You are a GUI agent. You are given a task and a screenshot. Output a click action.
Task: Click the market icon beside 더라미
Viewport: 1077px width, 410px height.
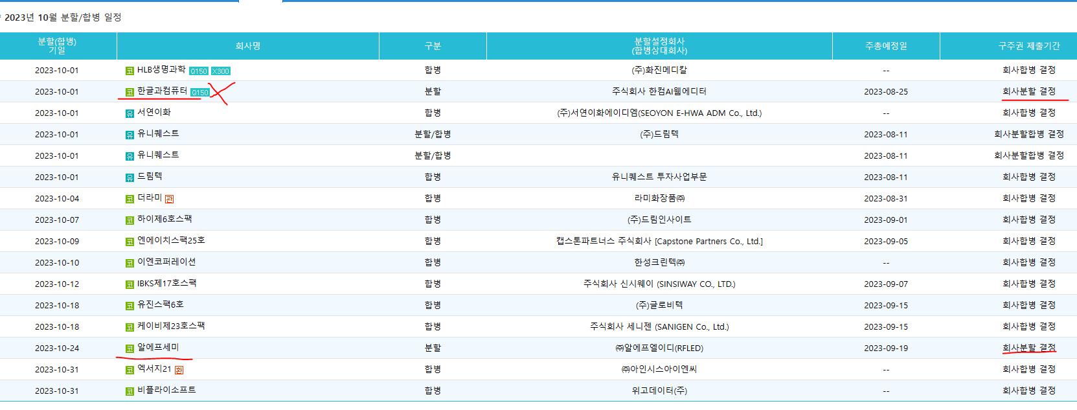(130, 199)
